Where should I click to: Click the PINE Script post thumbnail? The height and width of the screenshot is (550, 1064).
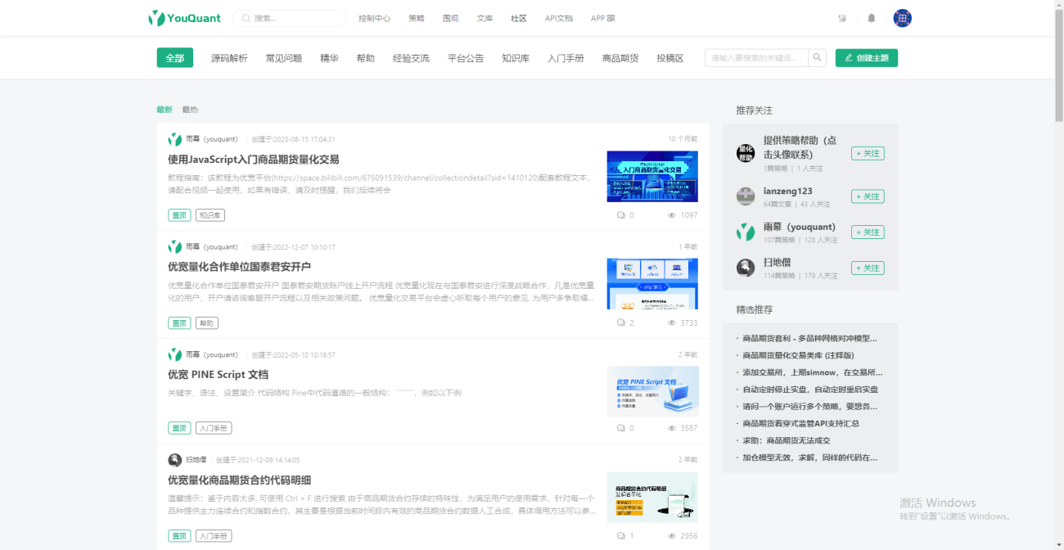tap(652, 391)
